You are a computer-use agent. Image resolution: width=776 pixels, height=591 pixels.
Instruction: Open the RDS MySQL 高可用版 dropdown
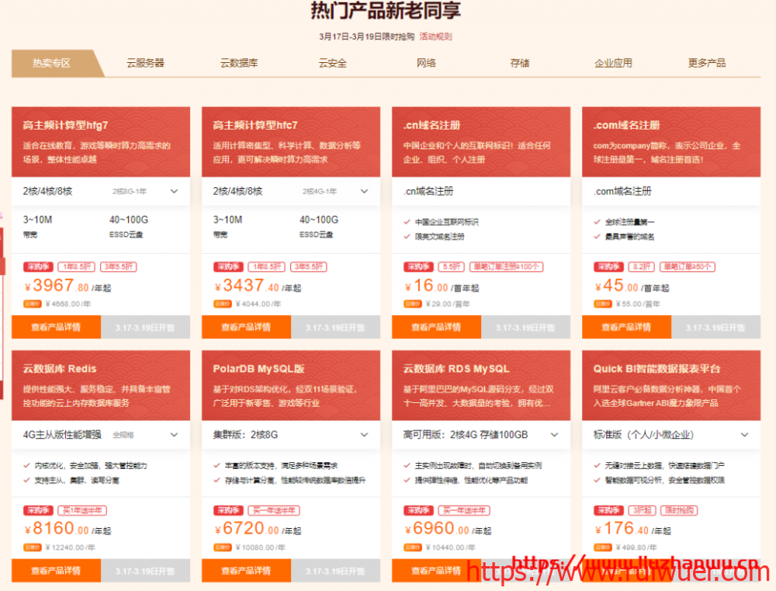pyautogui.click(x=554, y=435)
